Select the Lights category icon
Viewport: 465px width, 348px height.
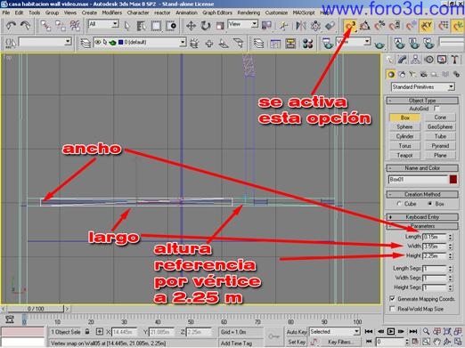pos(412,74)
